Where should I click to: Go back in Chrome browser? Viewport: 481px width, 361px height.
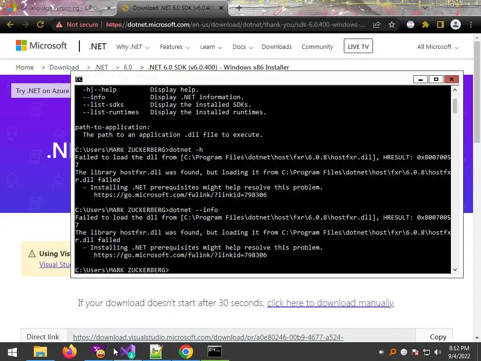(10, 24)
